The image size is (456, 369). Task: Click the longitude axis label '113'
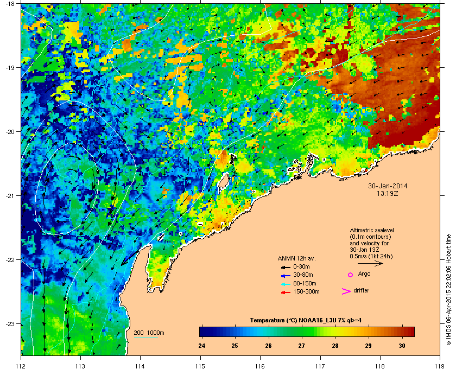coord(80,366)
